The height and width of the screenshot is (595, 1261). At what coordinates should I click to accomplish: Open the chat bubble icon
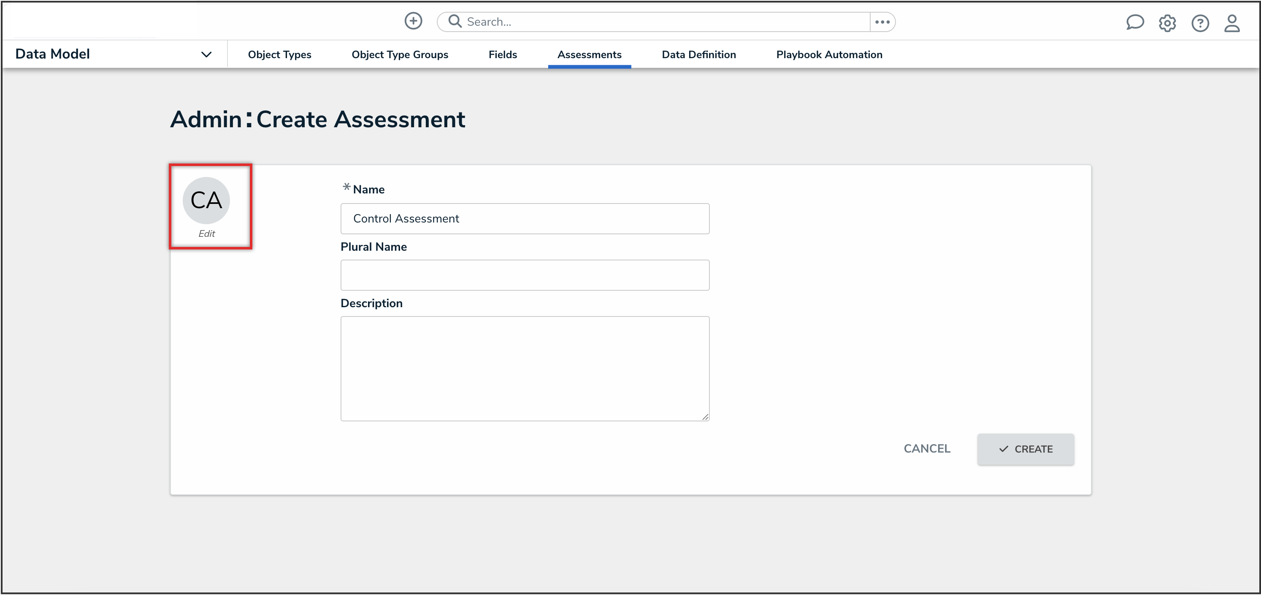coord(1134,22)
